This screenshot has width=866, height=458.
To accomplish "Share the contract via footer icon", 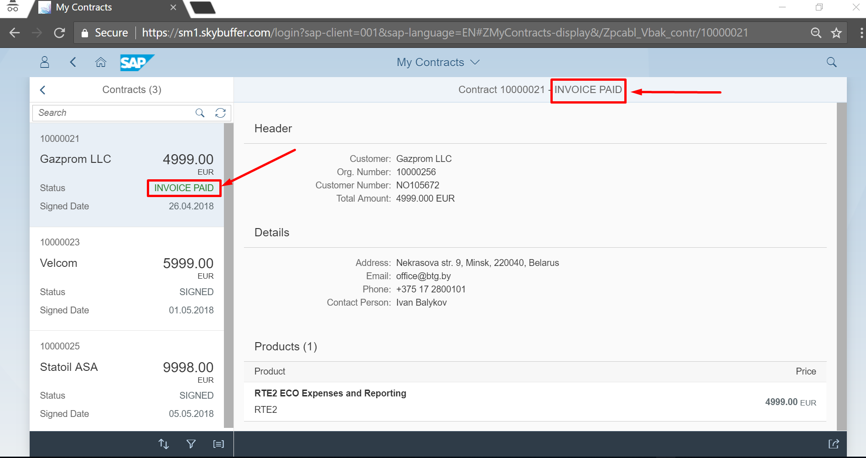I will [834, 444].
